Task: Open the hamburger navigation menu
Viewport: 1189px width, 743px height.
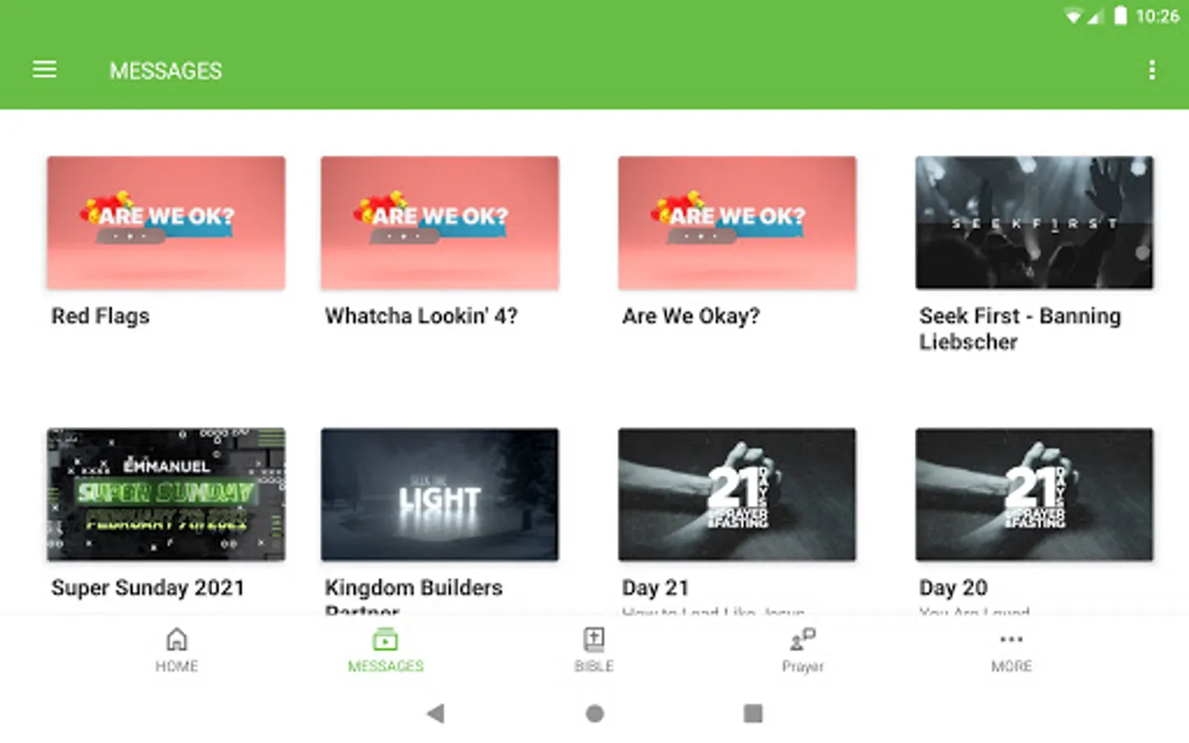Action: pos(45,70)
